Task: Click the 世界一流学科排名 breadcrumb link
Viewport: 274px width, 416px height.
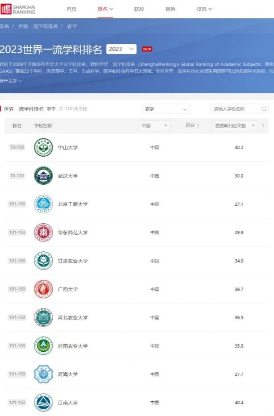Action: point(38,26)
